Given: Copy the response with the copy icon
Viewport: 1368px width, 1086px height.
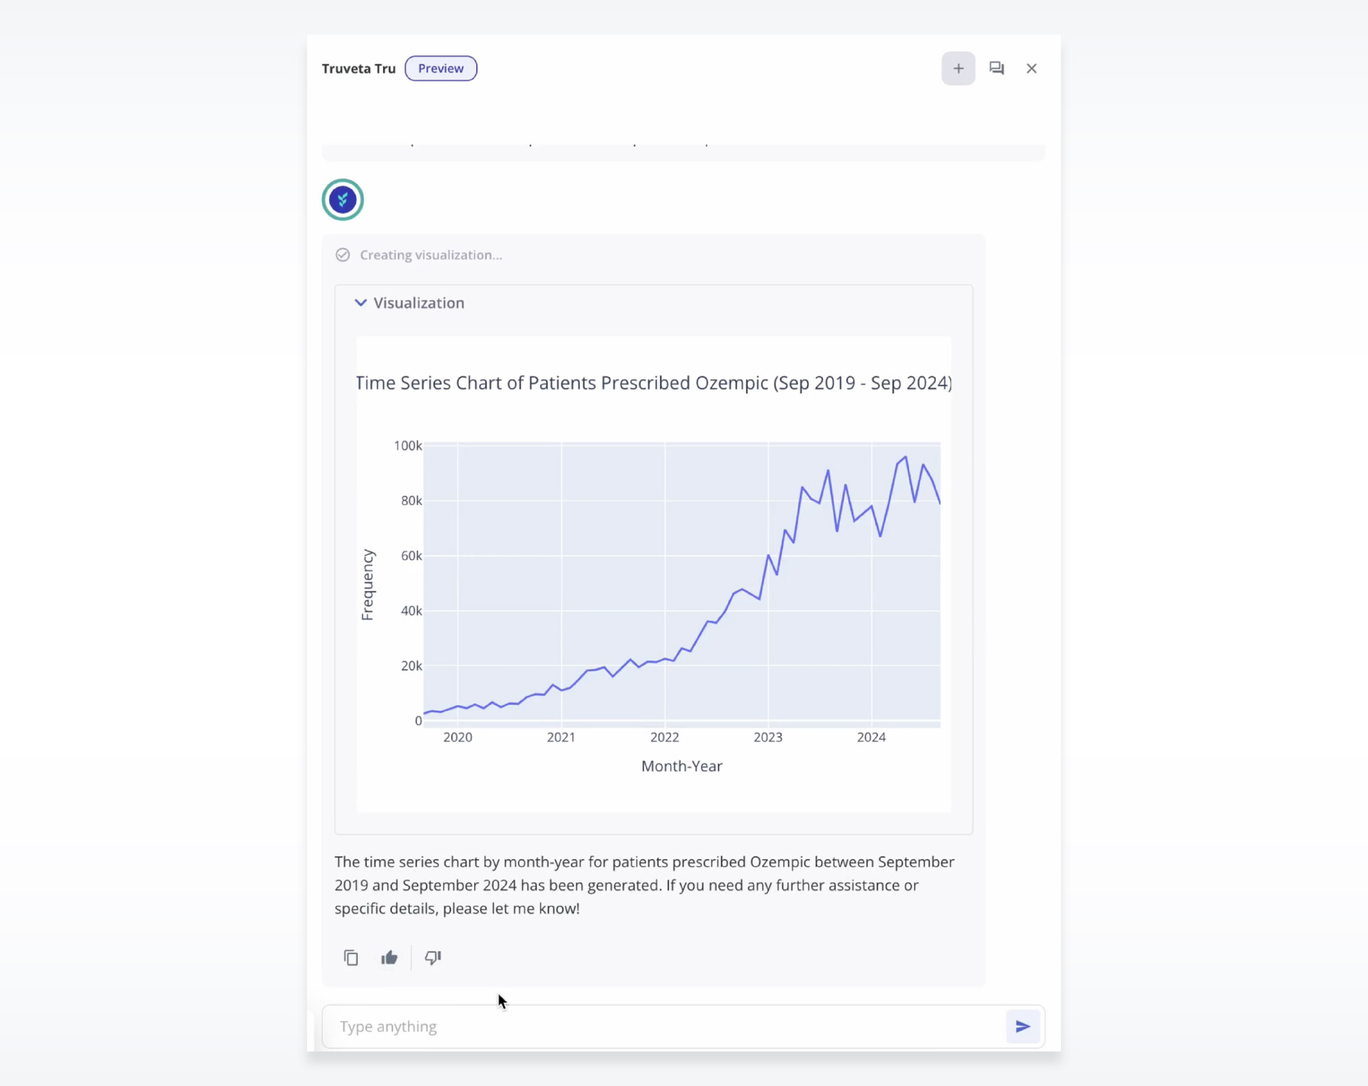Looking at the screenshot, I should click(351, 958).
